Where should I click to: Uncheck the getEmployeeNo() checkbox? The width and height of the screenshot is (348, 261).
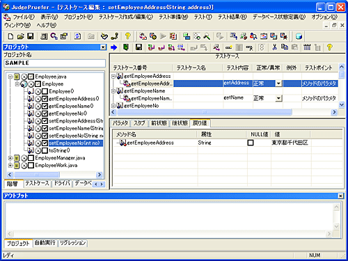click(45, 113)
